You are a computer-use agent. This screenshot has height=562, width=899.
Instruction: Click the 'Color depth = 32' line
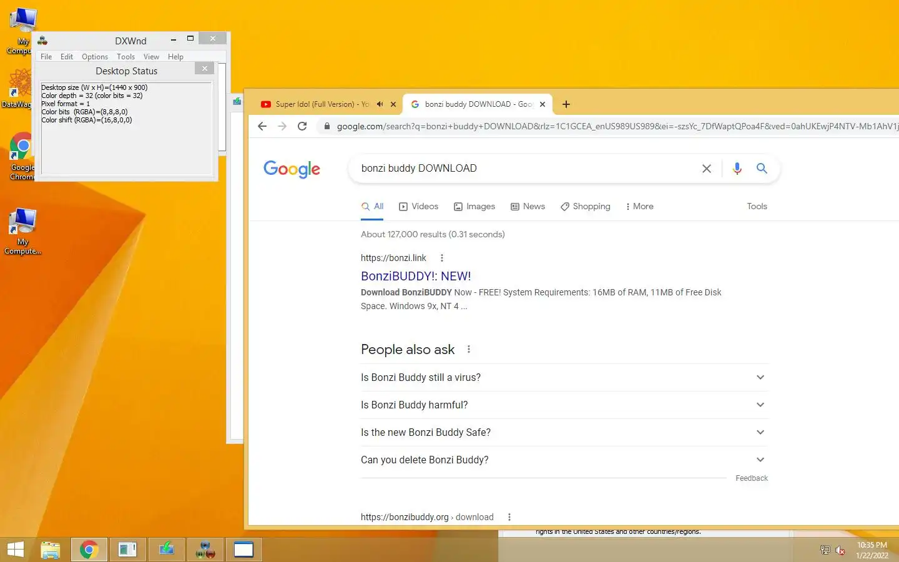click(x=92, y=96)
